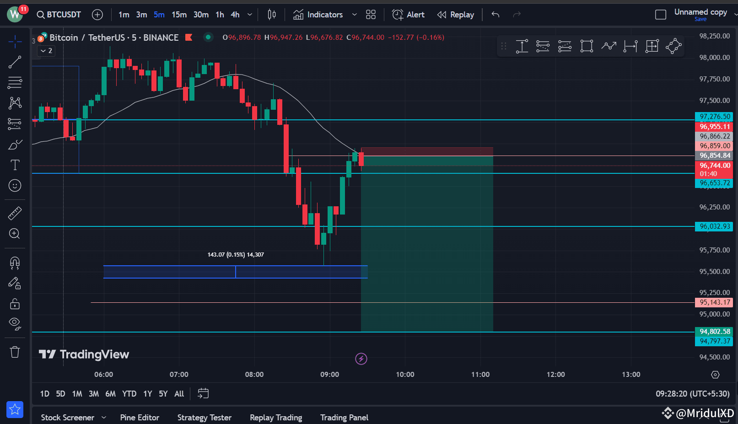Viewport: 738px width, 424px height.
Task: Select the date and price range tool
Action: 652,46
